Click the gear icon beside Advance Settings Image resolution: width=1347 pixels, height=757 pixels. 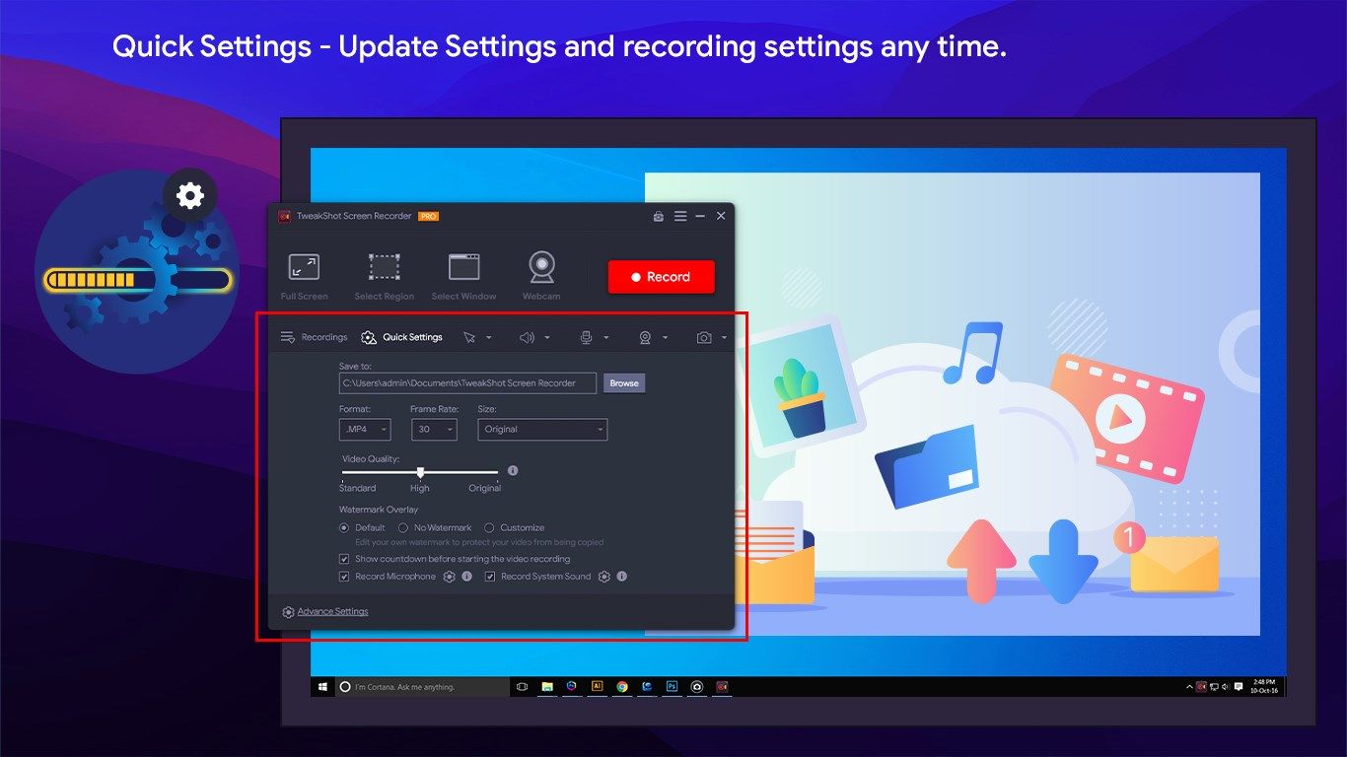[288, 612]
